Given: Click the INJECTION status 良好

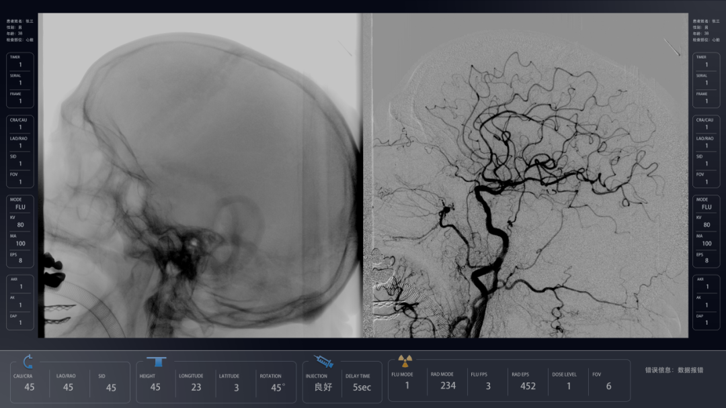Looking at the screenshot, I should pos(323,387).
